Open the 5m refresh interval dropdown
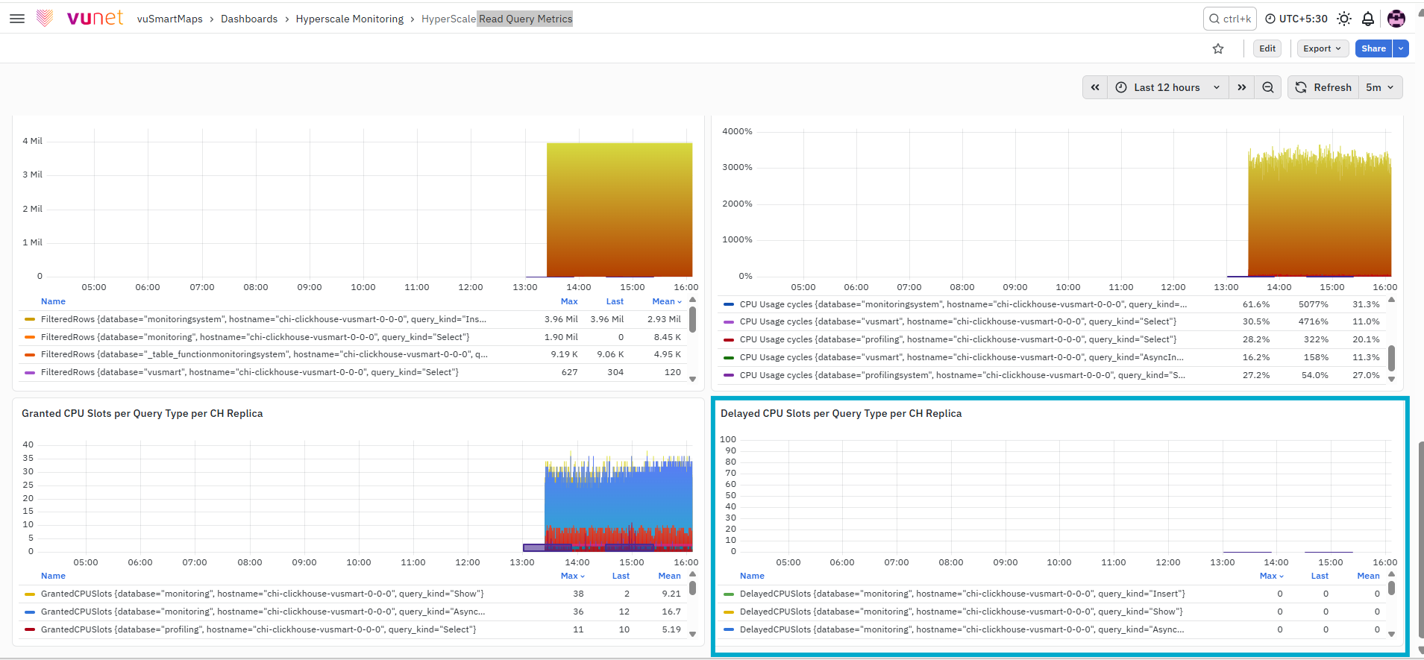1424x660 pixels. pos(1380,87)
